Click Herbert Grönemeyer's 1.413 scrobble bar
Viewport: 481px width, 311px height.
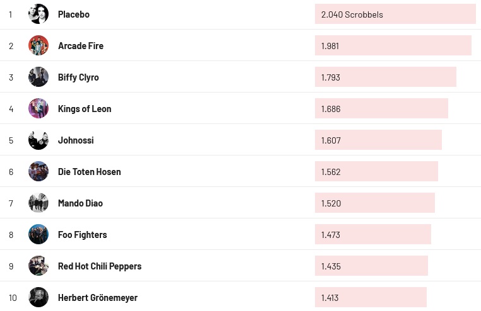[x=371, y=298]
